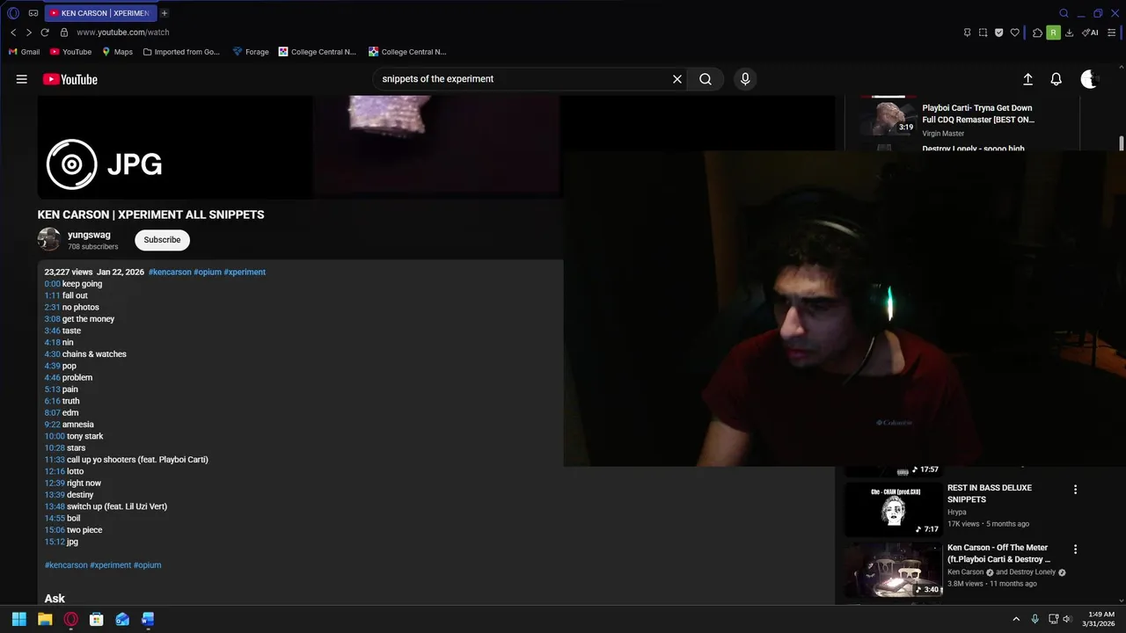1126x633 pixels.
Task: Jump to 1:11 fall out timestamp
Action: [x=53, y=295]
